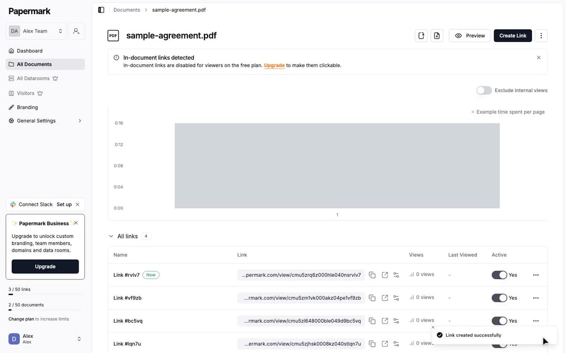Switch off the Link #vf9zb Active toggle
The width and height of the screenshot is (566, 353).
pyautogui.click(x=499, y=298)
